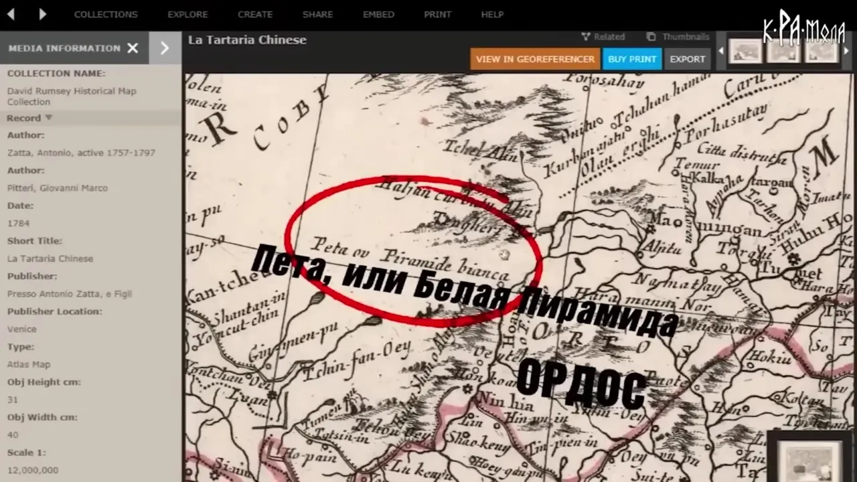Close the Media Information panel

(133, 48)
